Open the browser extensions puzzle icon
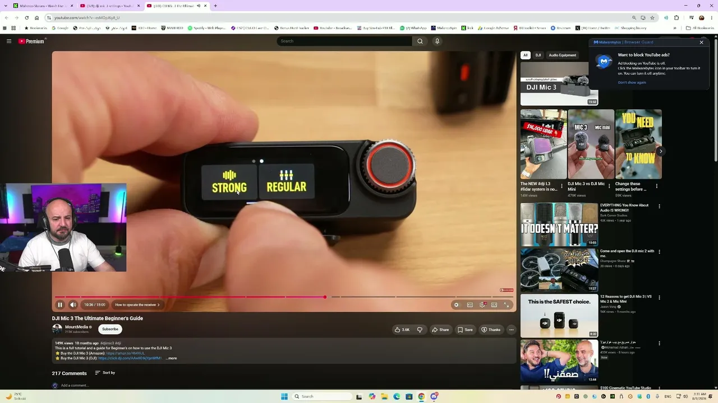The image size is (718, 403). [x=676, y=17]
